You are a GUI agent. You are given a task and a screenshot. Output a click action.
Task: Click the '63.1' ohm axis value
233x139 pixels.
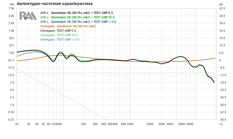coord(11,60)
